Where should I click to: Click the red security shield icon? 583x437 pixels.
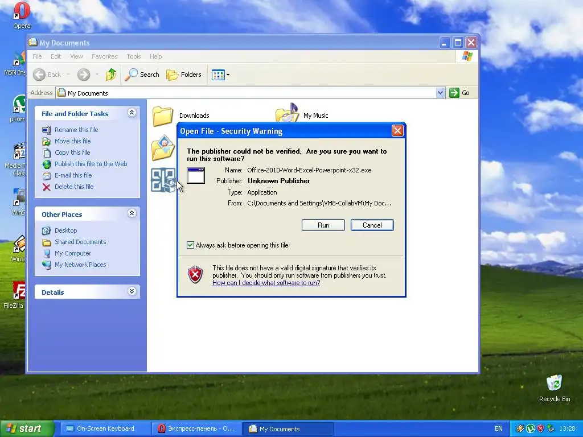tap(196, 275)
